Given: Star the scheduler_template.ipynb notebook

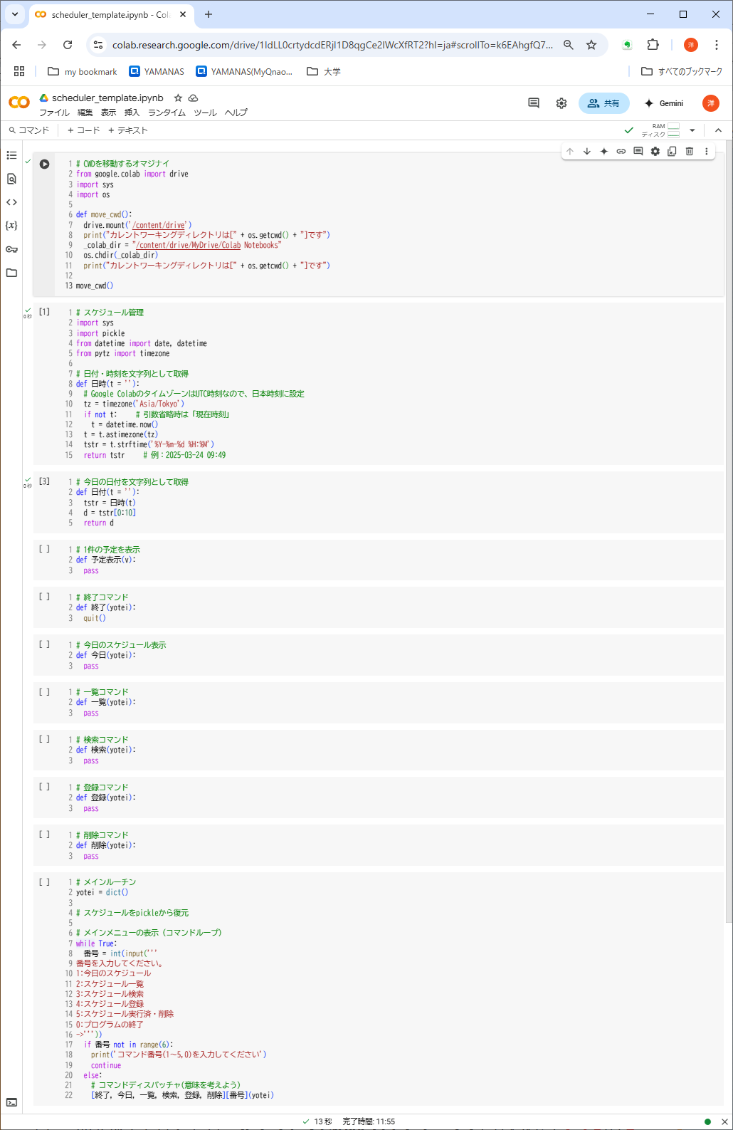Looking at the screenshot, I should pyautogui.click(x=178, y=98).
